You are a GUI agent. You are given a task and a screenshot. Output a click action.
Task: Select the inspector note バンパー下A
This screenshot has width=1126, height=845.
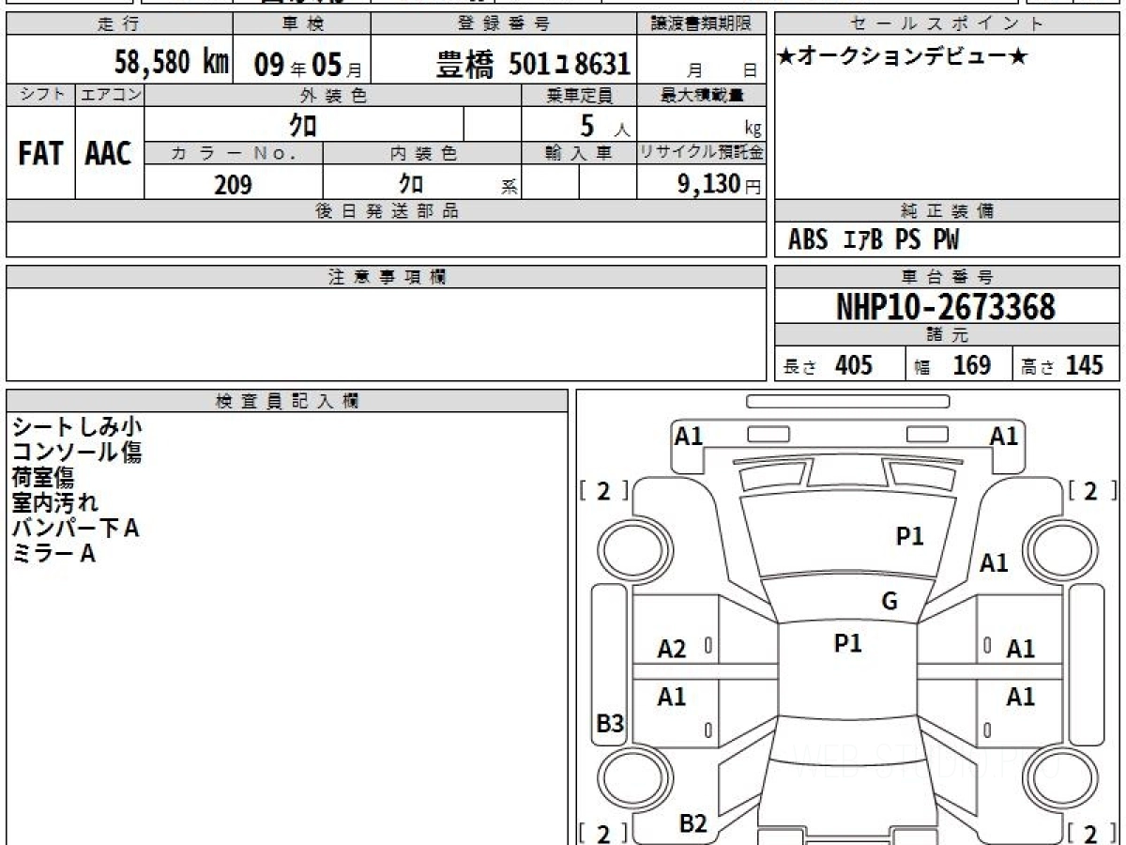click(x=75, y=529)
